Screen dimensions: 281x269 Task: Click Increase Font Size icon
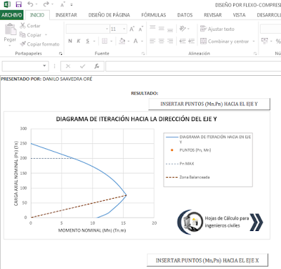coord(132,29)
